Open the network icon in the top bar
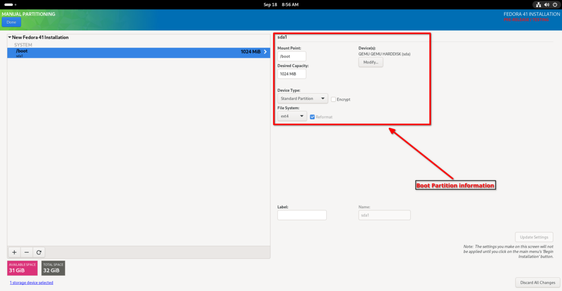 538,4
